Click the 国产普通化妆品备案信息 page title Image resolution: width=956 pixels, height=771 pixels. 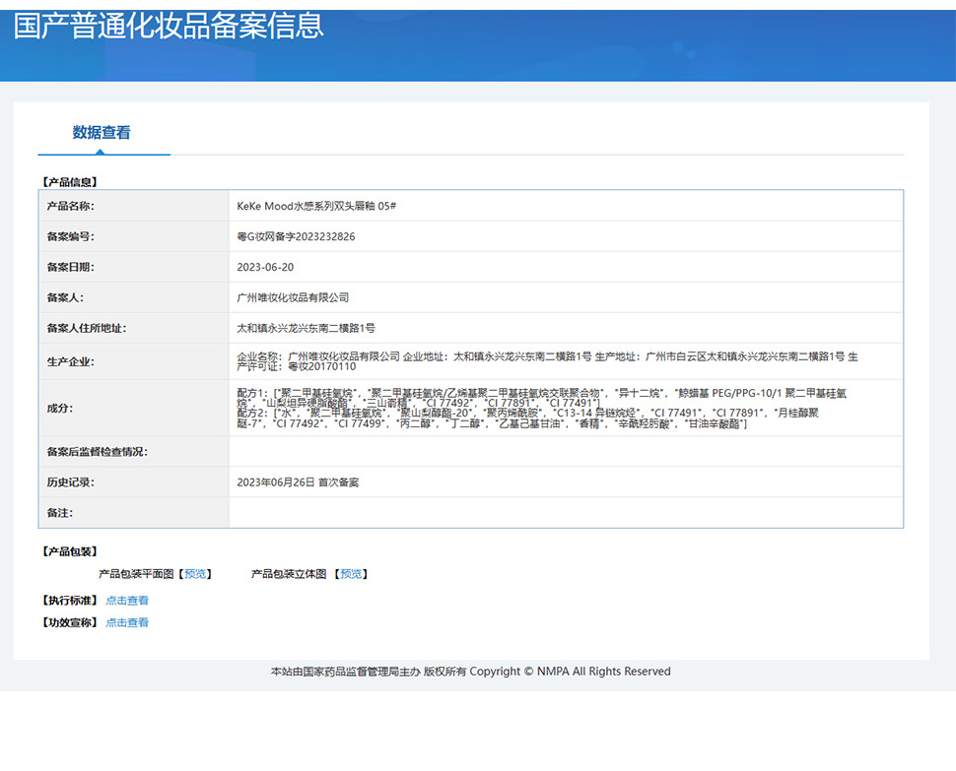pos(169,27)
